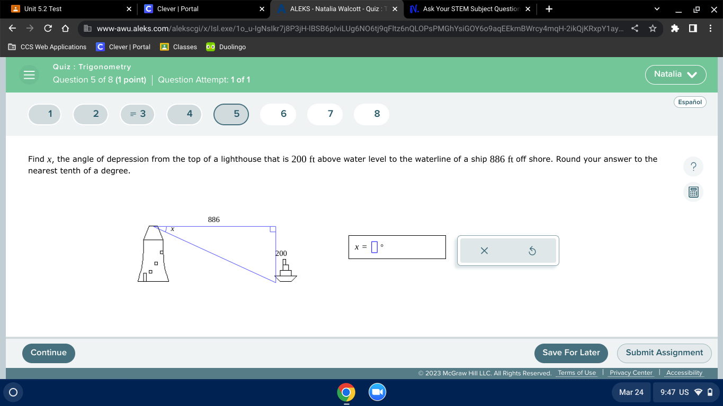Click the Español button
Image resolution: width=723 pixels, height=406 pixels.
click(x=690, y=101)
